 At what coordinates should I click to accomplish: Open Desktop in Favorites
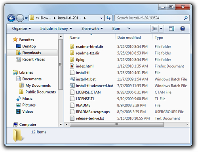tap(29, 46)
